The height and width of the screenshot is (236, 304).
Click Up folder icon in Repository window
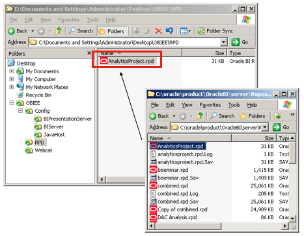pos(200,116)
